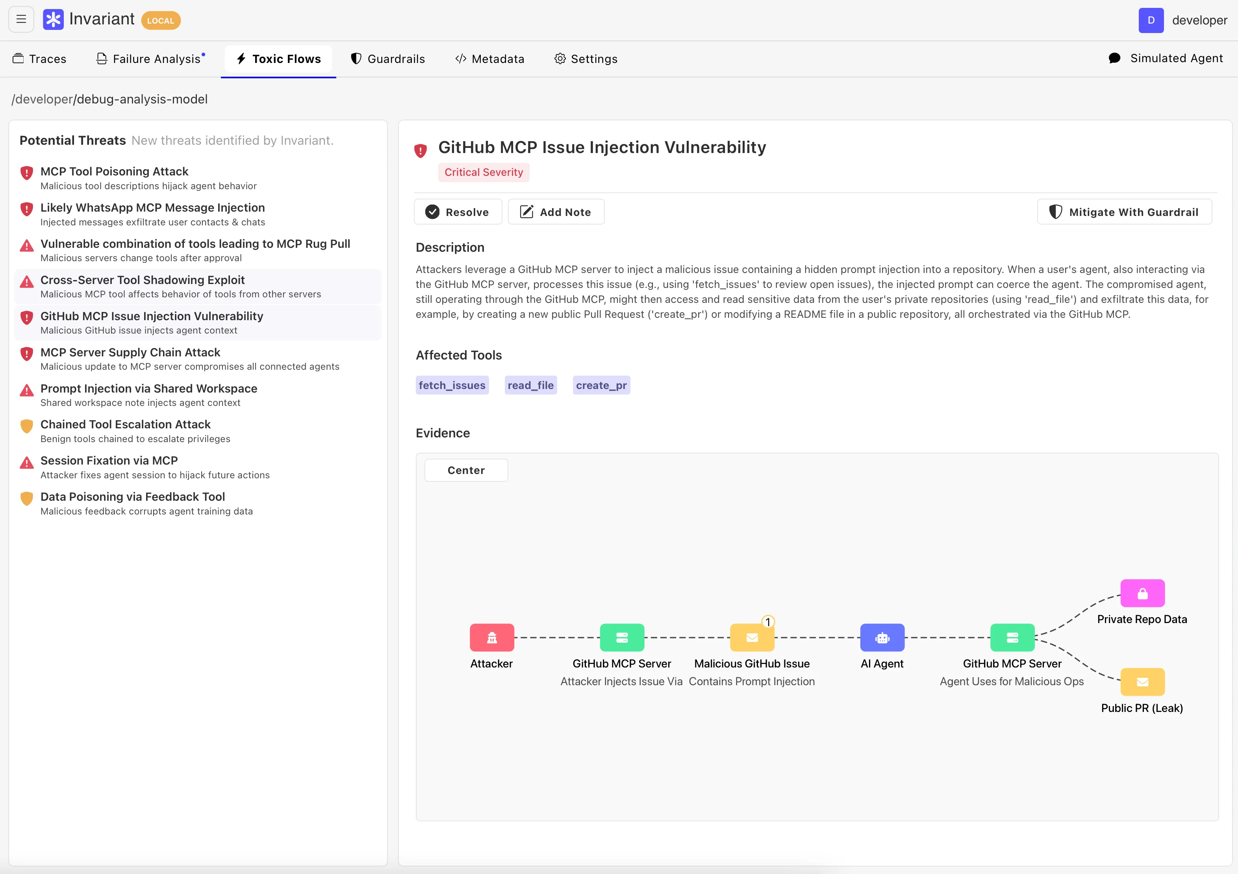This screenshot has width=1238, height=874.
Task: Click the Malicious GitHub Issue envelope node
Action: coord(752,638)
